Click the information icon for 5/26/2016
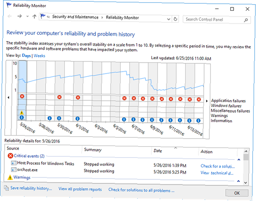Screen dimensions: 256x201 (22, 117)
